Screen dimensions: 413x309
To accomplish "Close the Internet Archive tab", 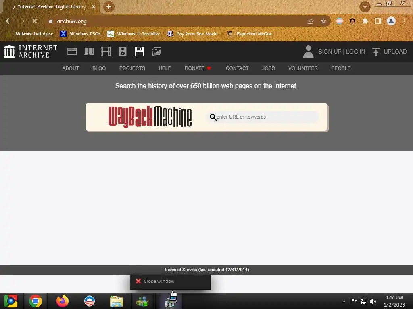I will 94,7.
